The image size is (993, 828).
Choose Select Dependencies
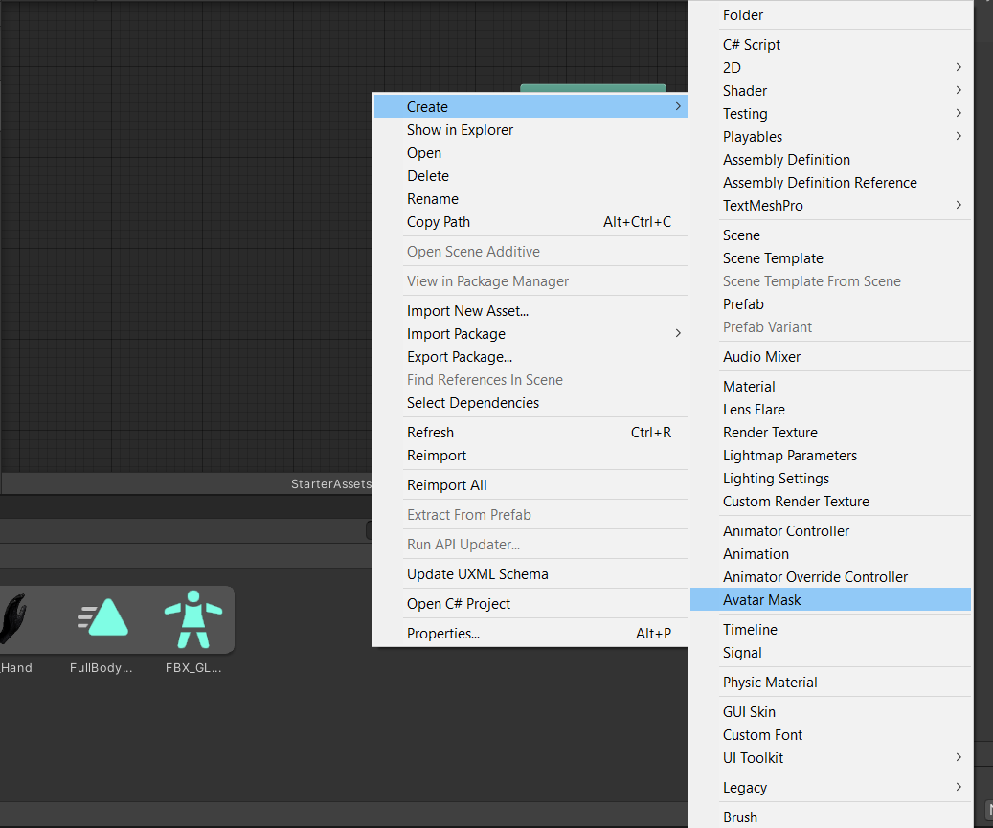click(530, 403)
